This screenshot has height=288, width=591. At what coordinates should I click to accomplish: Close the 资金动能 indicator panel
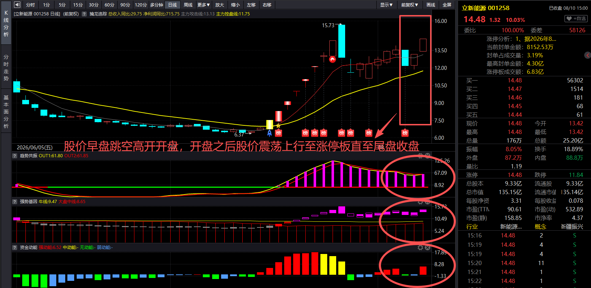(428, 248)
